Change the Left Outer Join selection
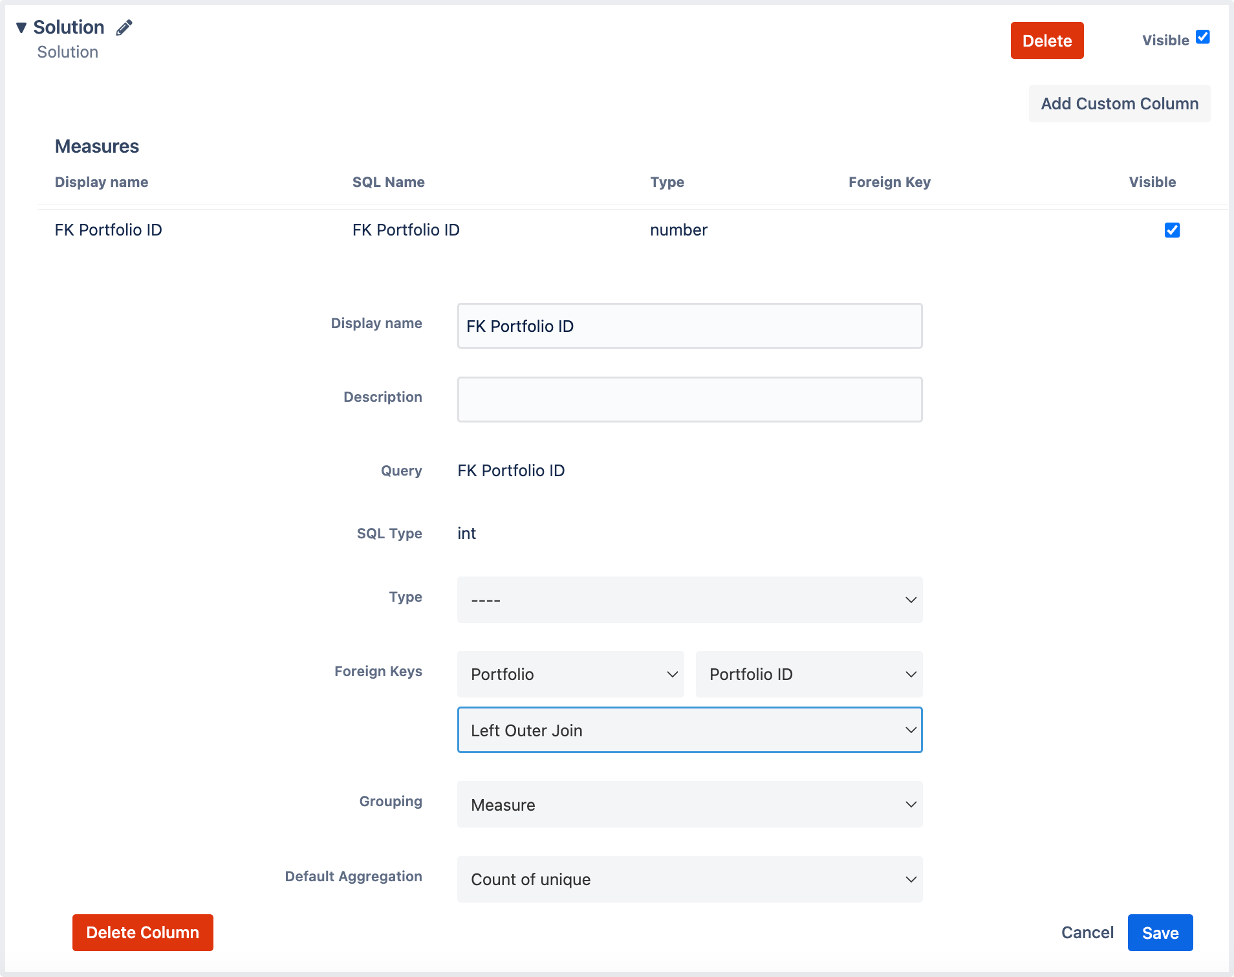This screenshot has height=977, width=1234. click(x=689, y=730)
